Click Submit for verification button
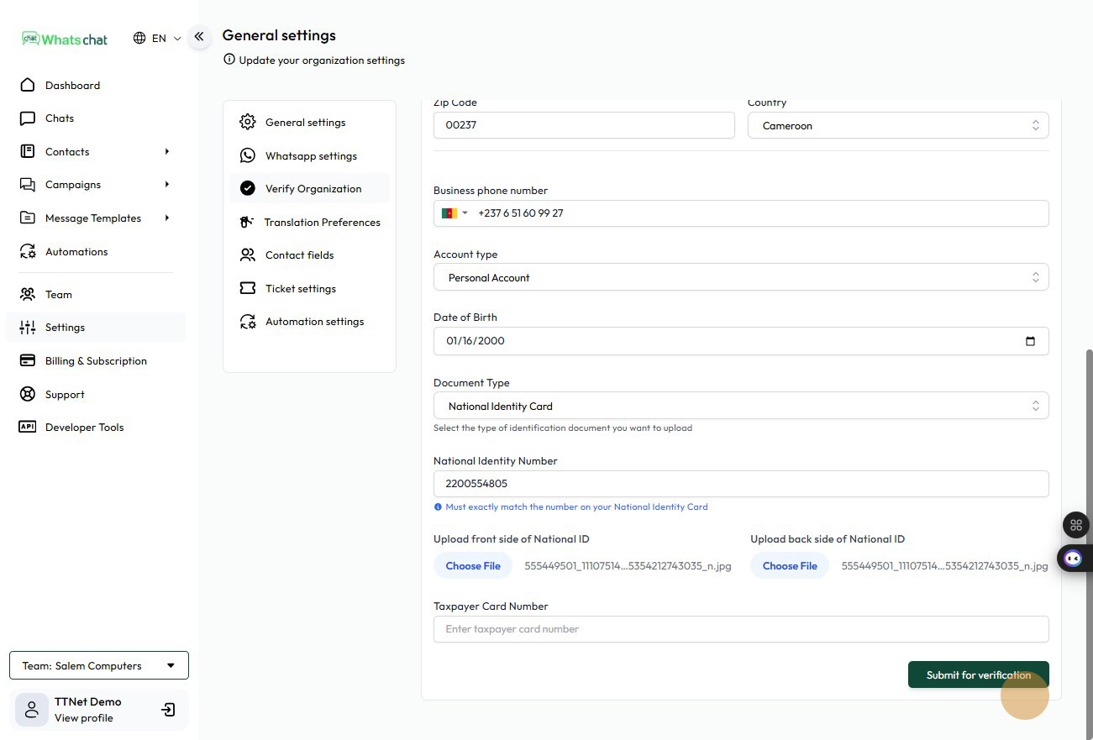1093x740 pixels. pos(978,675)
